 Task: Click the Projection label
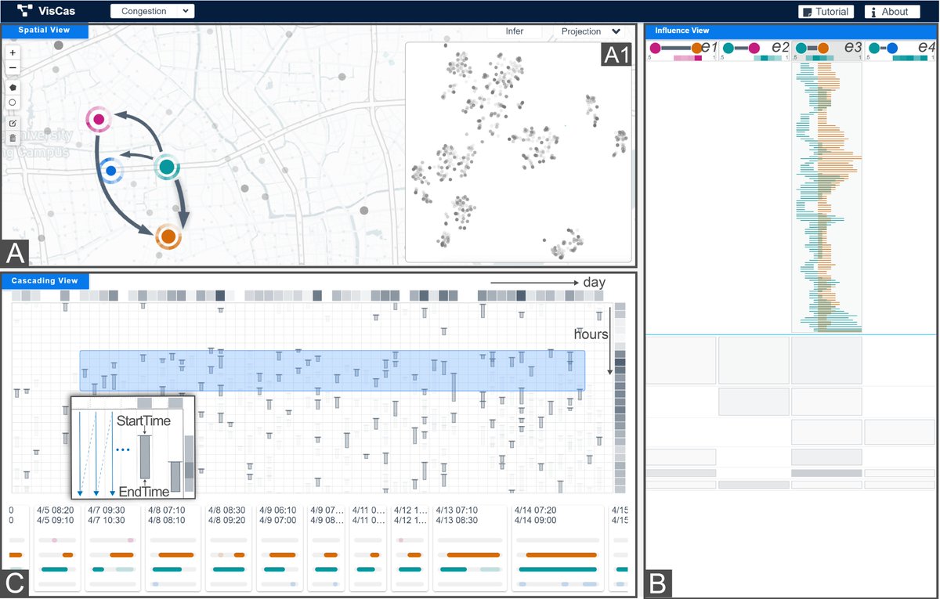581,31
